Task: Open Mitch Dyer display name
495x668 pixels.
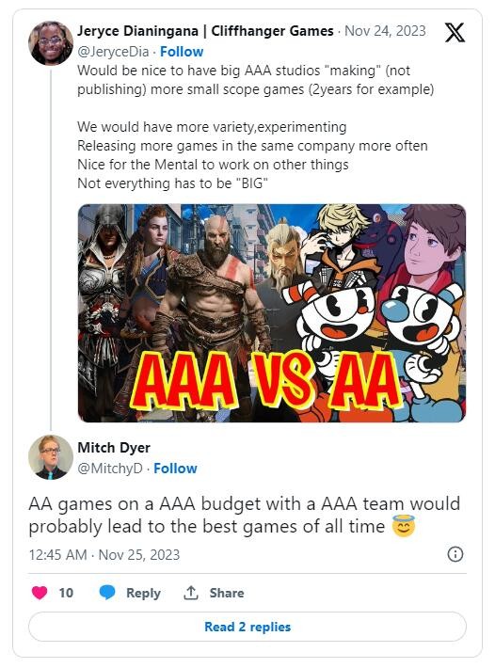Action: click(x=114, y=448)
